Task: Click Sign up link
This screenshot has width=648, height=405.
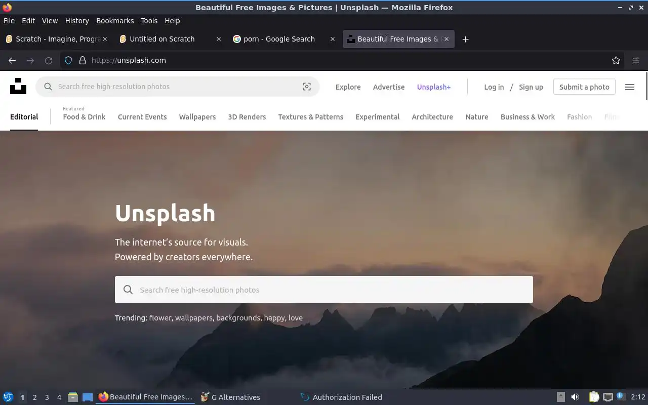Action: pyautogui.click(x=531, y=87)
